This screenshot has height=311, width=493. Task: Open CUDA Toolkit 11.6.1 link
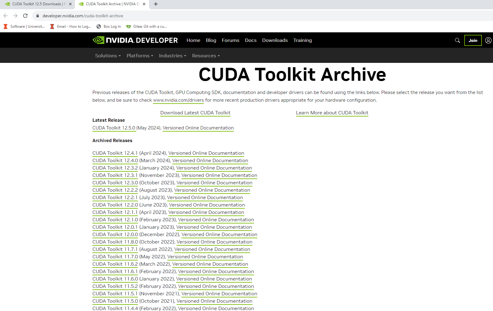coord(115,272)
